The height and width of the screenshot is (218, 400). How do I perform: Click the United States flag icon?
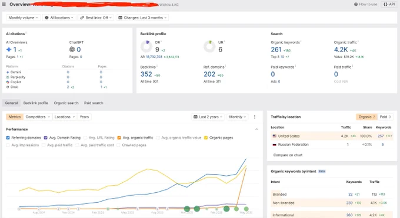click(275, 136)
